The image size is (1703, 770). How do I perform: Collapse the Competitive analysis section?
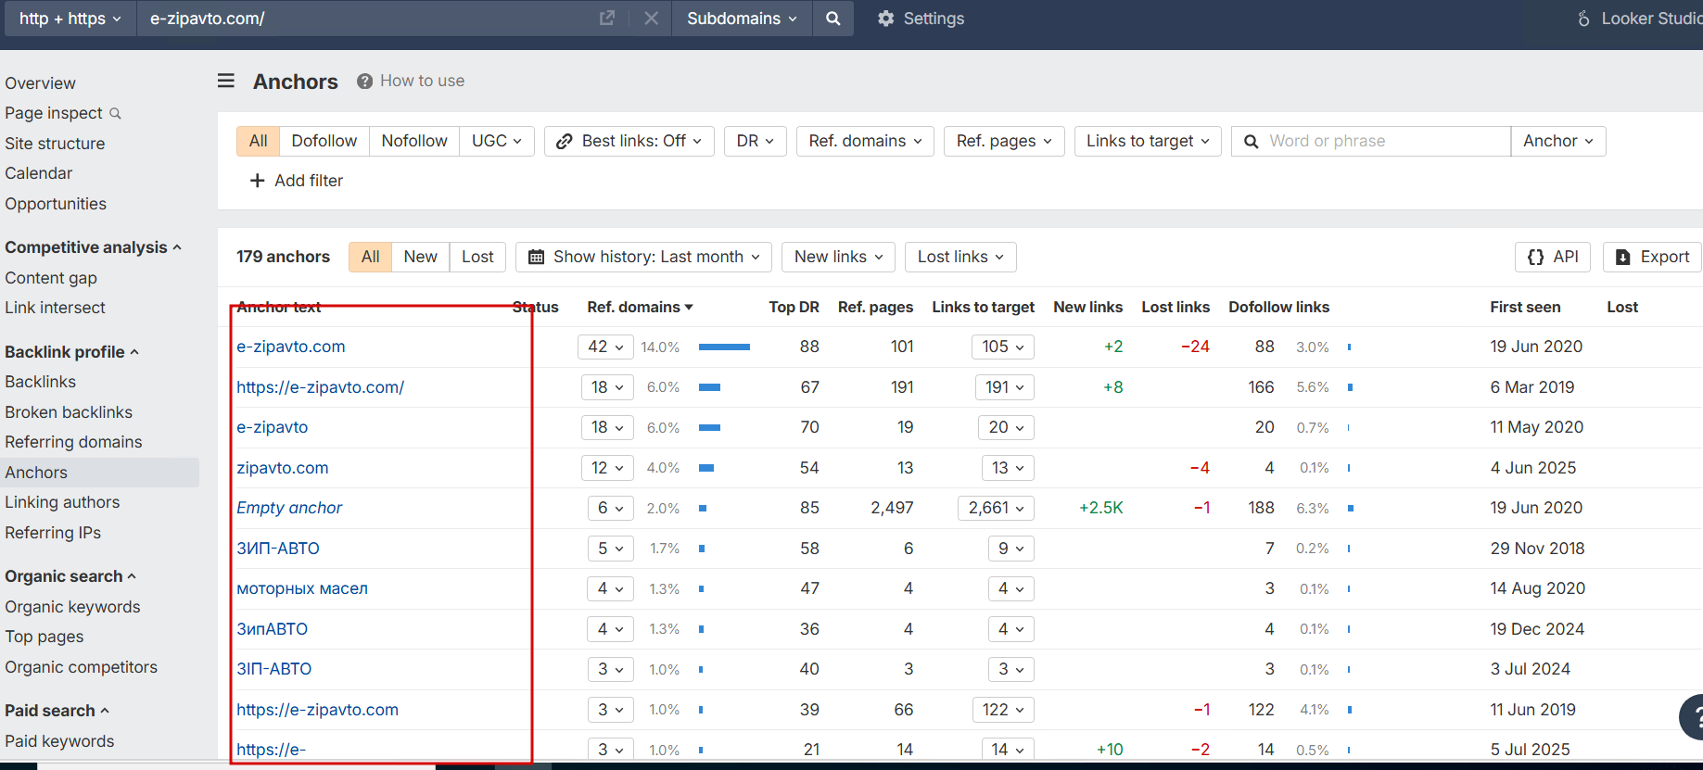[x=93, y=247]
